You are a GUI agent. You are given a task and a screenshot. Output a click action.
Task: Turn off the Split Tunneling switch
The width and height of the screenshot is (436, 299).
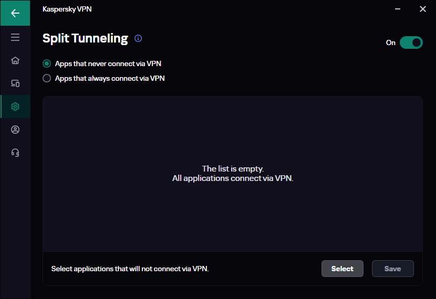tap(411, 42)
